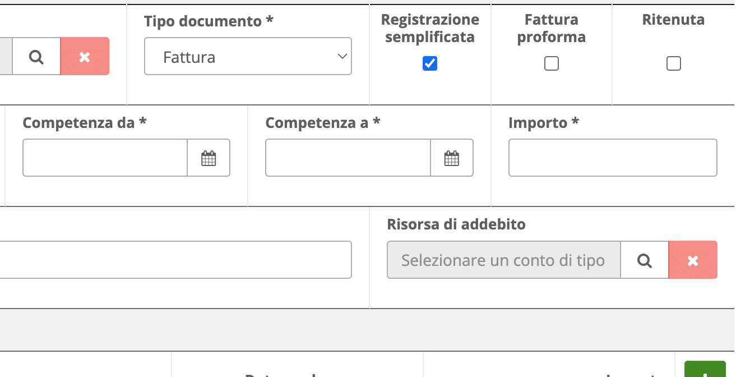Open the Competenza da calendar picker
The height and width of the screenshot is (377, 750).
coord(209,158)
